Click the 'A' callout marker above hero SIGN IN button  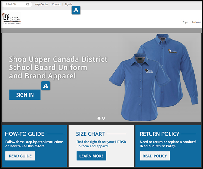[45, 86]
